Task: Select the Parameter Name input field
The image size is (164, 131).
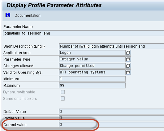Action: click(x=83, y=33)
